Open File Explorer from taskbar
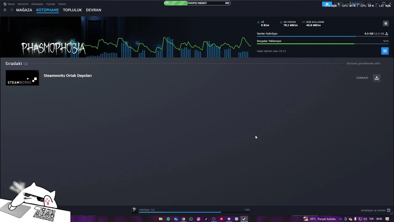This screenshot has width=394, height=222. [x=161, y=219]
